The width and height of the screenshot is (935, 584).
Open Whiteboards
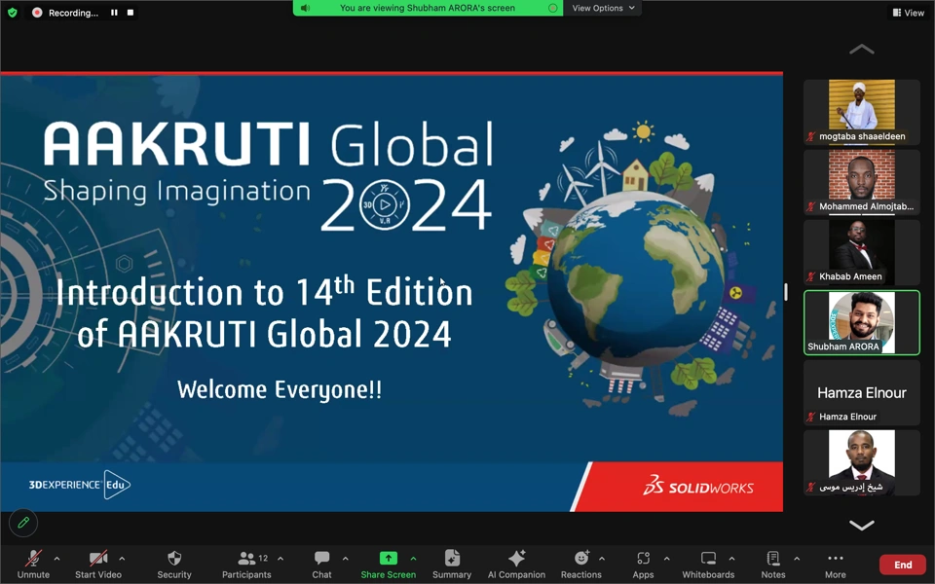pyautogui.click(x=708, y=564)
